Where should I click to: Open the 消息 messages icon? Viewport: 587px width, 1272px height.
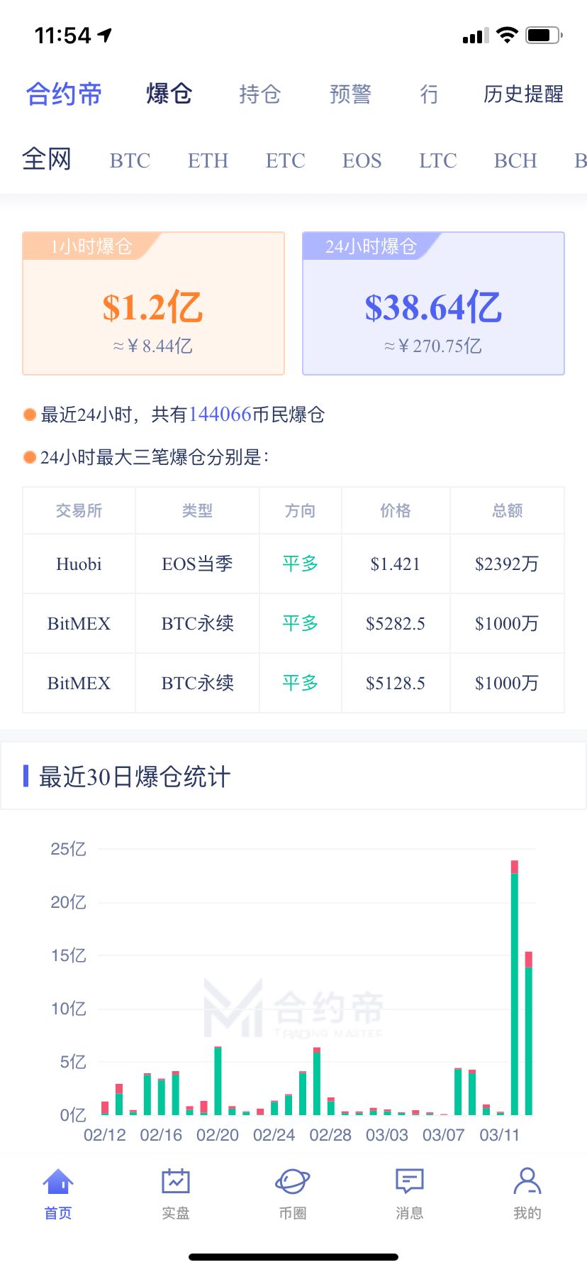(409, 1183)
